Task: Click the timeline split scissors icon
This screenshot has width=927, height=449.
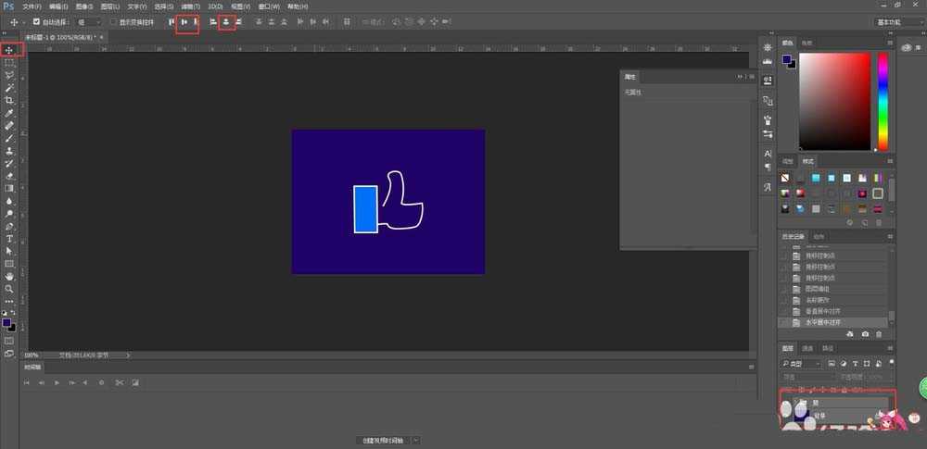Action: 119,382
